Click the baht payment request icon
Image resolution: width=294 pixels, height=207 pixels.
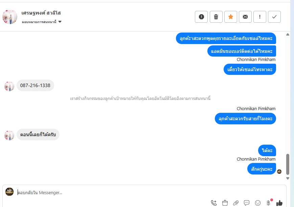269,203
